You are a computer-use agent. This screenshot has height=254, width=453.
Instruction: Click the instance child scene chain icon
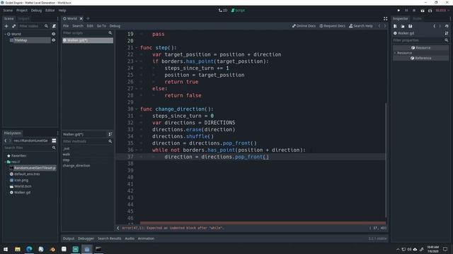[x=14, y=26]
